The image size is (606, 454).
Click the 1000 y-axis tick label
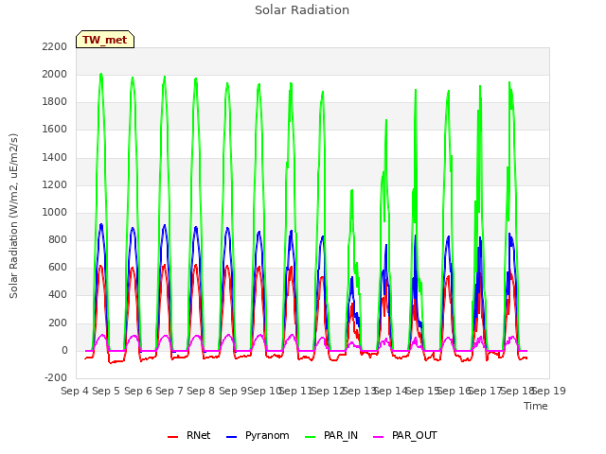[x=55, y=212]
